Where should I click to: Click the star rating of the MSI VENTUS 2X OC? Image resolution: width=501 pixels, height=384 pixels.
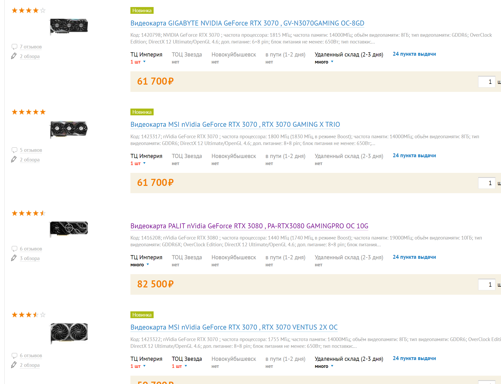click(29, 315)
